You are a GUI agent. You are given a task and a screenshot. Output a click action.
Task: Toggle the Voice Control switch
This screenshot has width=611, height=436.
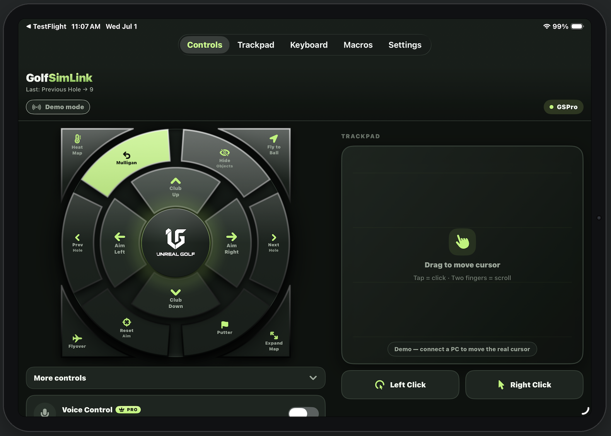tap(304, 412)
